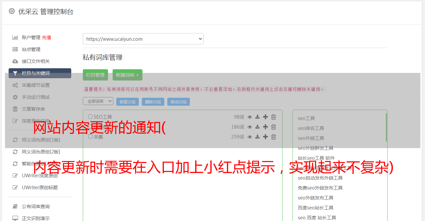The height and width of the screenshot is (221, 425).
Task: Click the database icon for 文章暂存库
Action: (x=15, y=109)
